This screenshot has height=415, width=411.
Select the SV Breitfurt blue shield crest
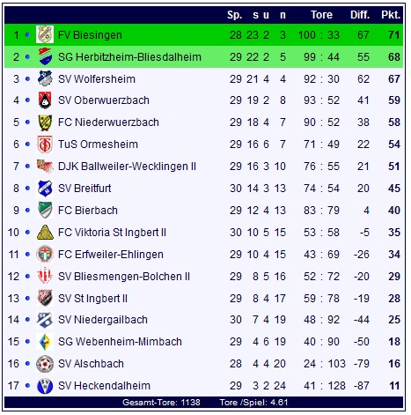point(45,189)
